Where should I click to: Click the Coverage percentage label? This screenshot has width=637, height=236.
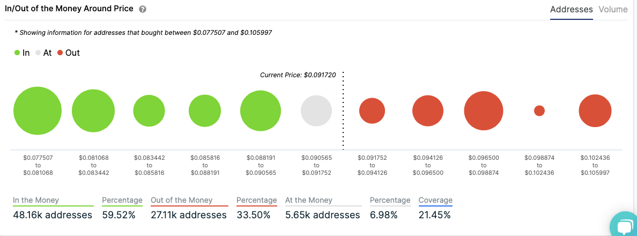(435, 201)
